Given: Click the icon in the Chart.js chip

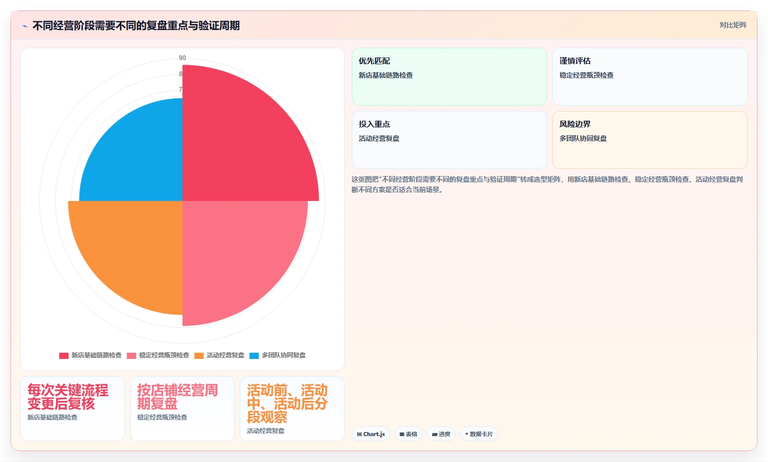Looking at the screenshot, I should click(x=359, y=435).
